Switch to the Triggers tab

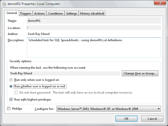(x=25, y=13)
